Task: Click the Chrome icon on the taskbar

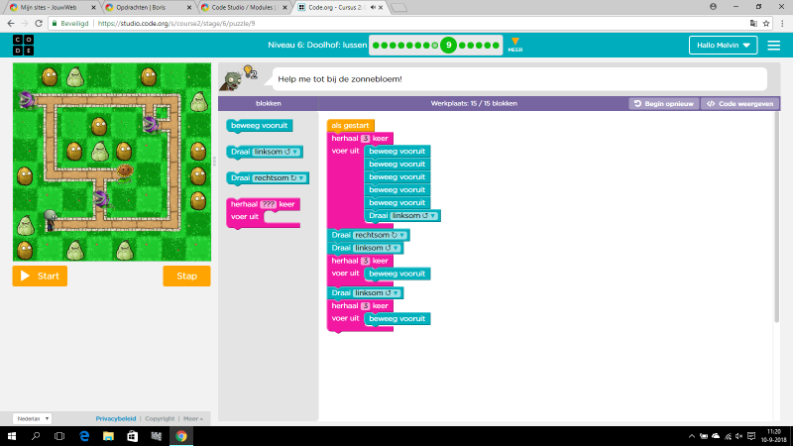Action: coord(181,436)
